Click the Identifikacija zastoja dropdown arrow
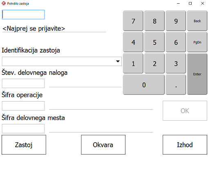Image resolution: width=208 pixels, height=179 pixels. click(118, 62)
